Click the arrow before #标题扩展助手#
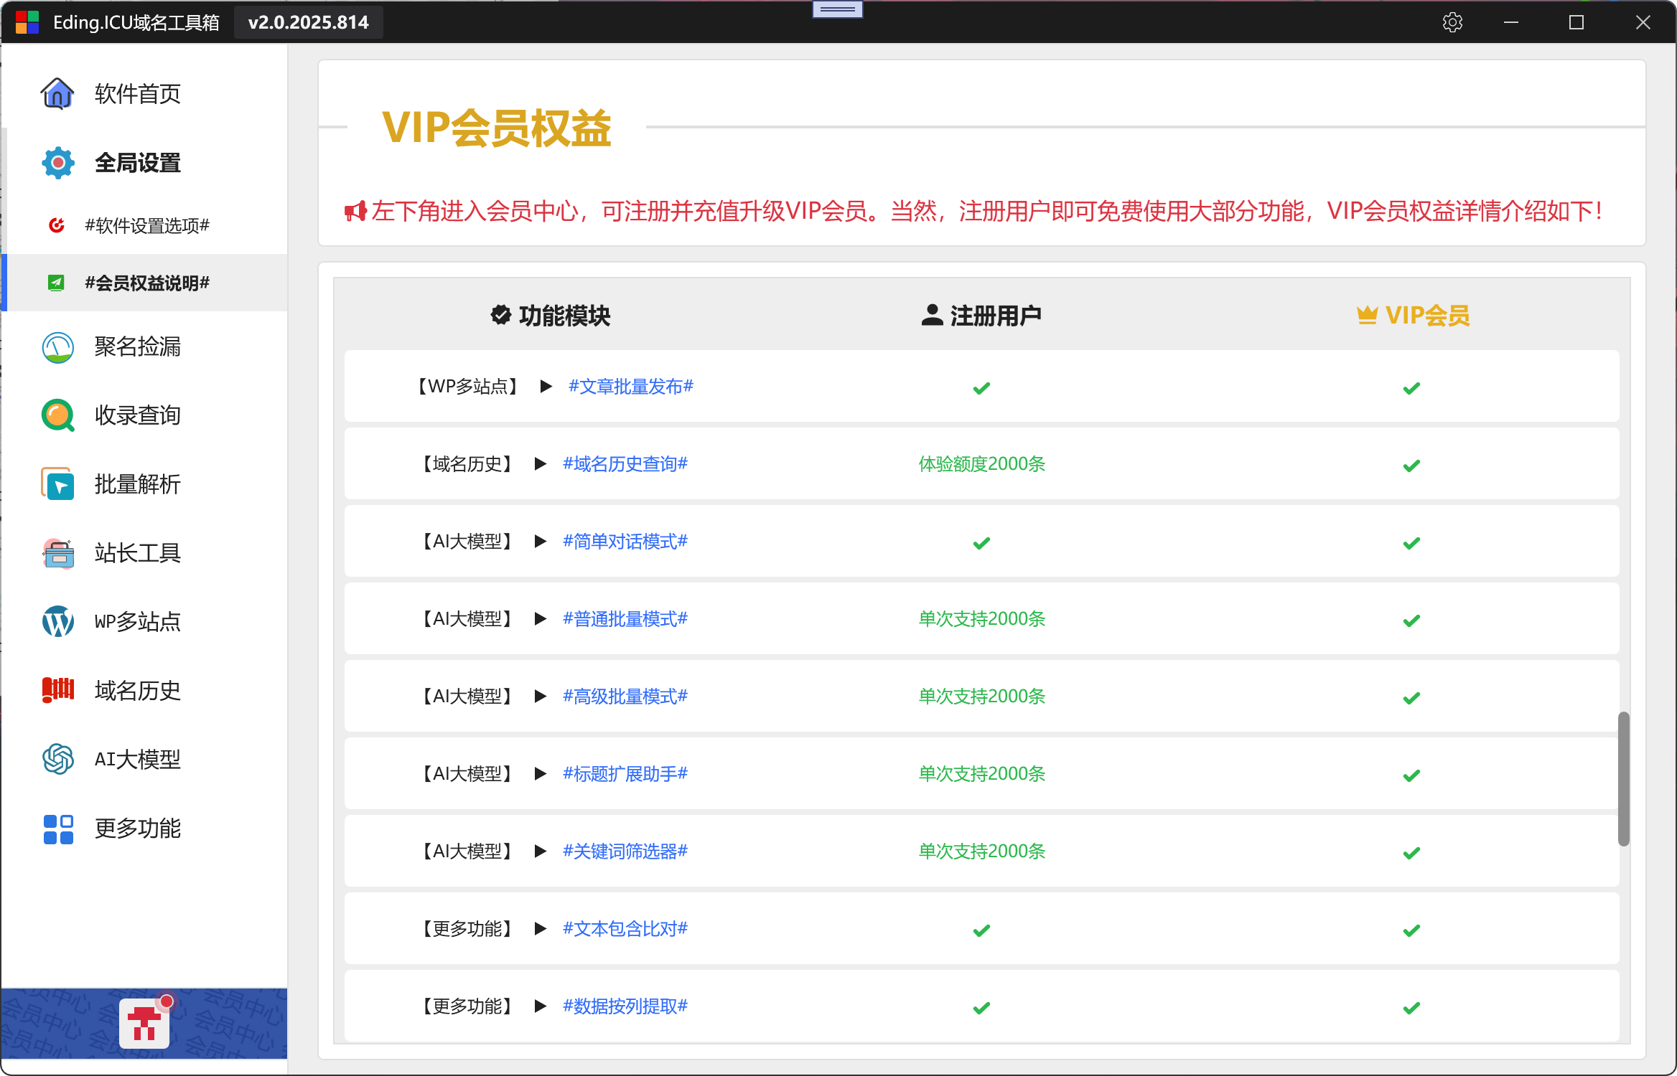The height and width of the screenshot is (1076, 1677). pos(540,774)
